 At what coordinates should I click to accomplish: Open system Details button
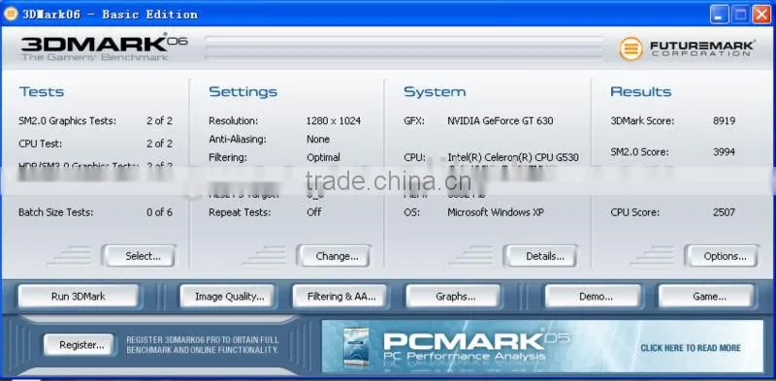tap(540, 256)
